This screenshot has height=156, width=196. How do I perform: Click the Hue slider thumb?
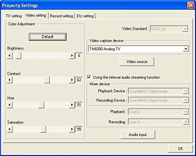click(x=42, y=105)
